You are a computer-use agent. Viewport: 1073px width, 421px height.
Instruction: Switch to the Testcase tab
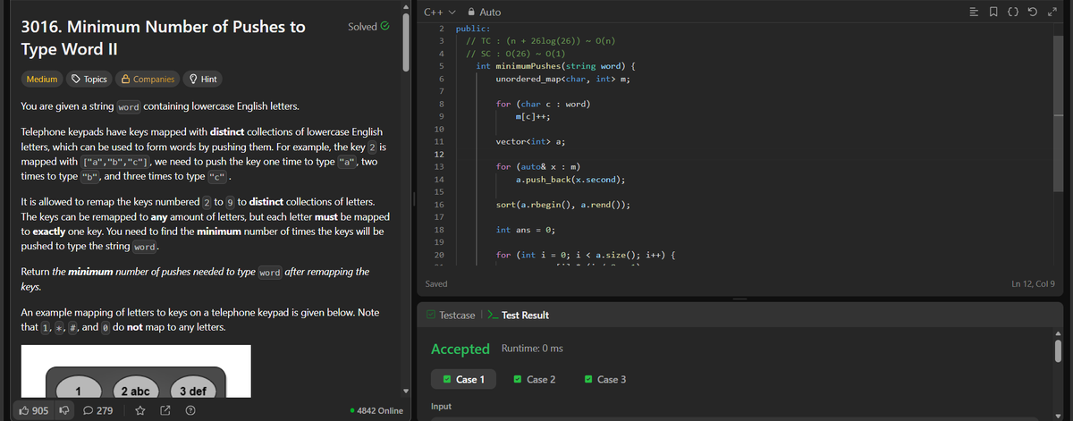tap(451, 316)
